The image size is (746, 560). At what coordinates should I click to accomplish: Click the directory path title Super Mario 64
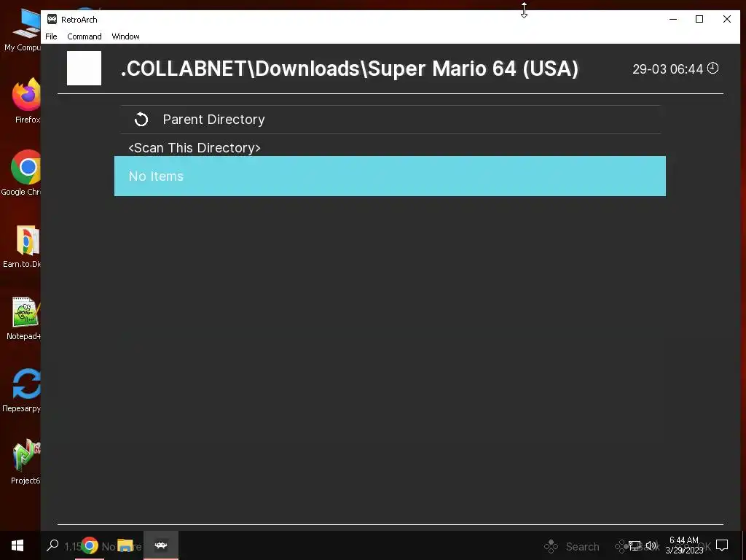(x=350, y=69)
